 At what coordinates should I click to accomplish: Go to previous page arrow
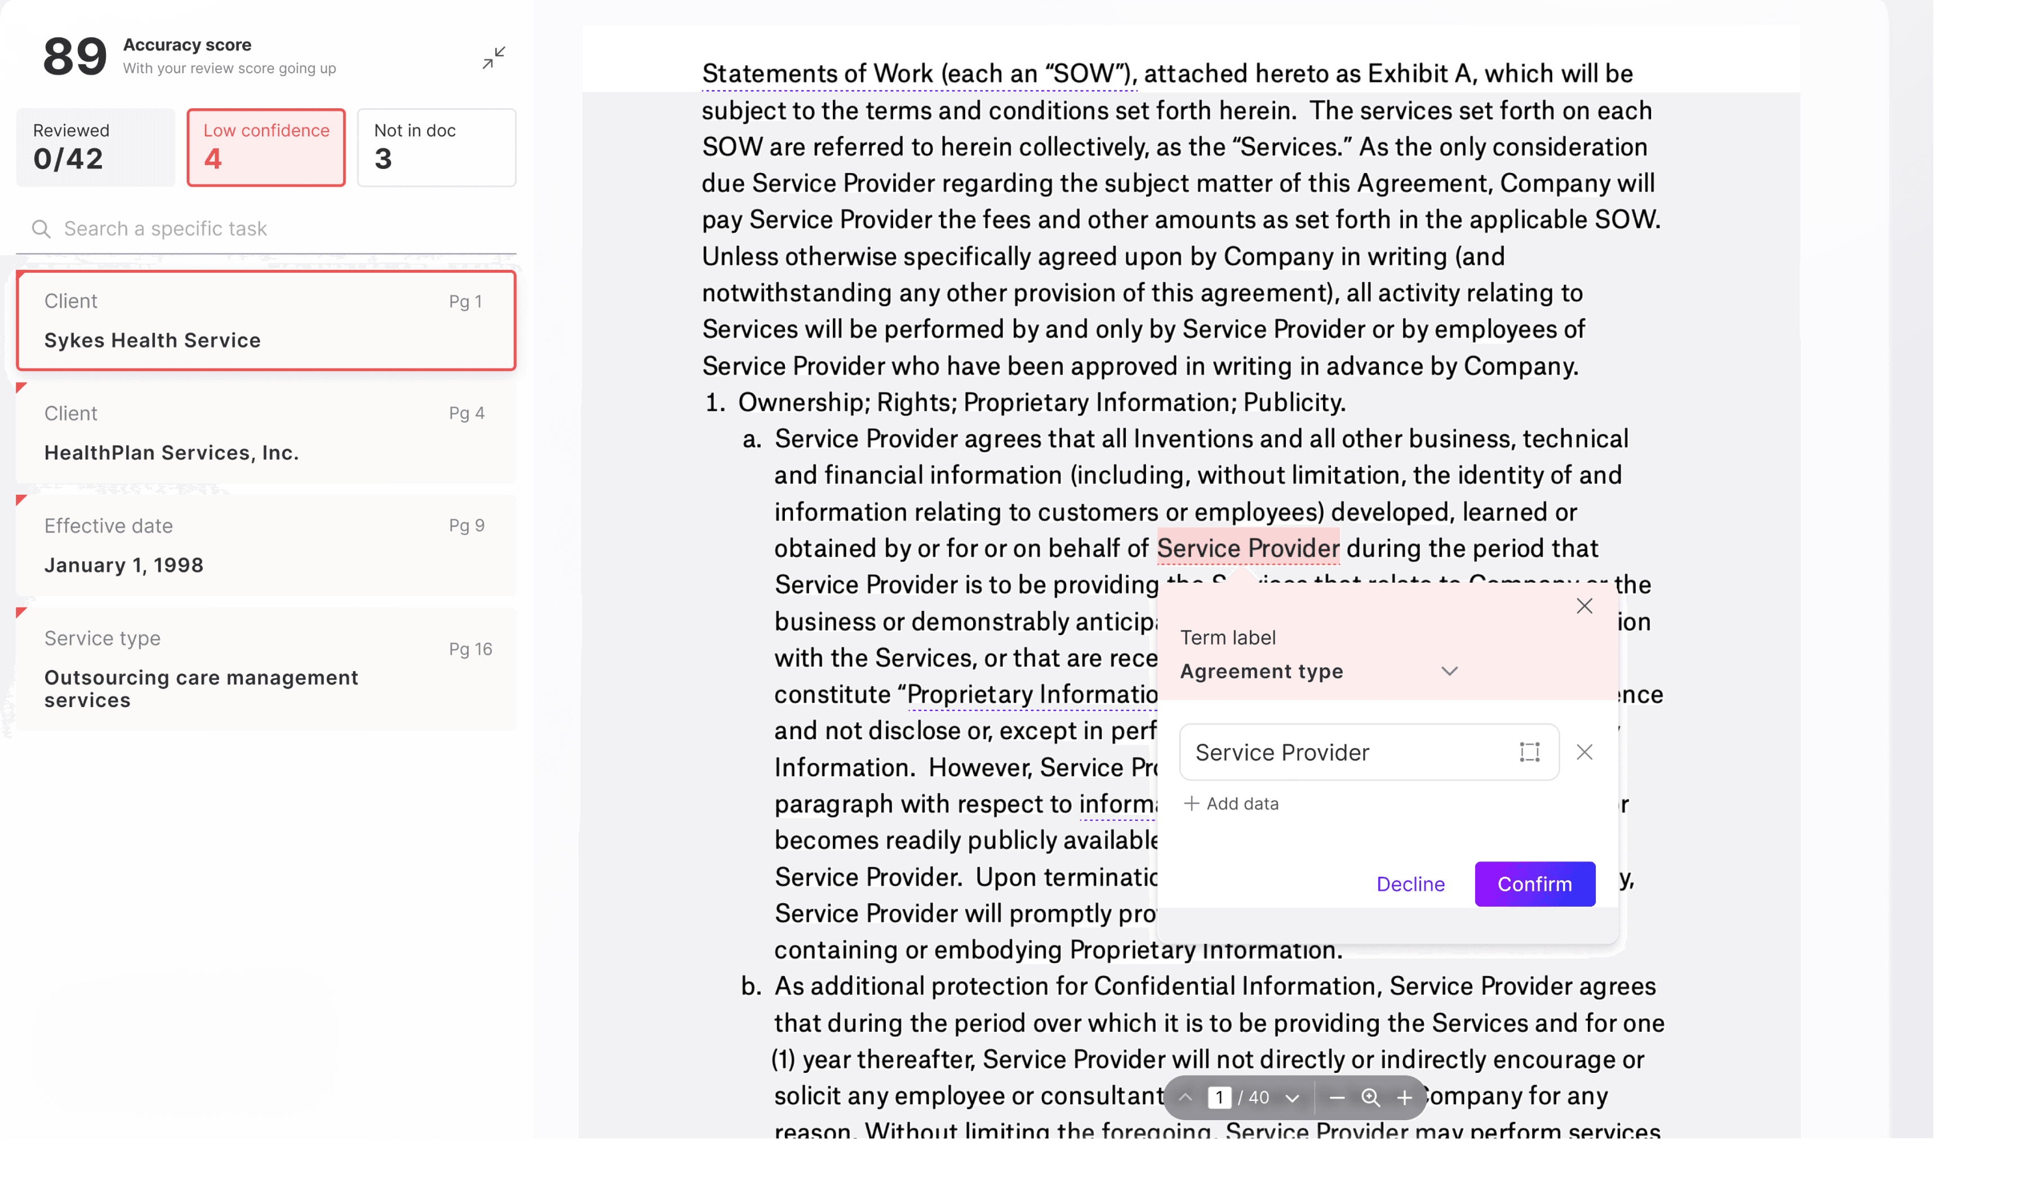(1186, 1098)
